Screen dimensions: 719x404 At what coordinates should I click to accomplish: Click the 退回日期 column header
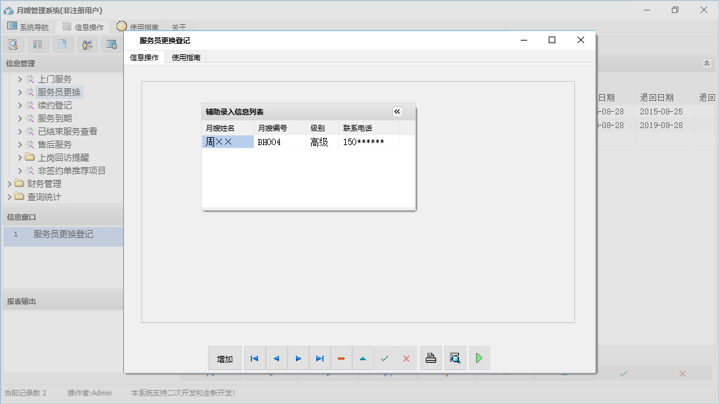point(665,97)
